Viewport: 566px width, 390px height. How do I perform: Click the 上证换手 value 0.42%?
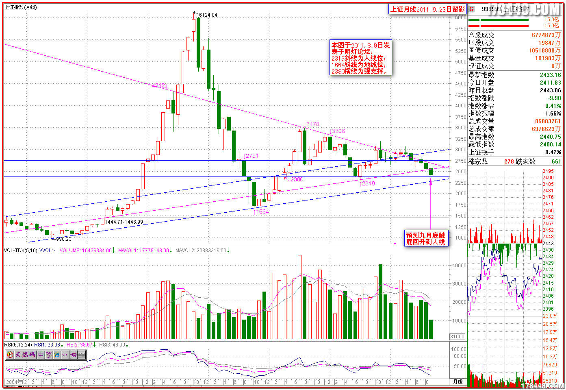[x=553, y=152]
